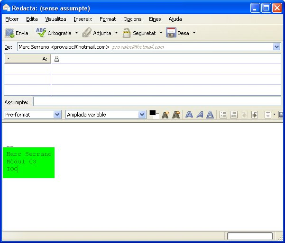The width and height of the screenshot is (285, 243).
Task: Click the Envia send button
Action: [x=17, y=33]
